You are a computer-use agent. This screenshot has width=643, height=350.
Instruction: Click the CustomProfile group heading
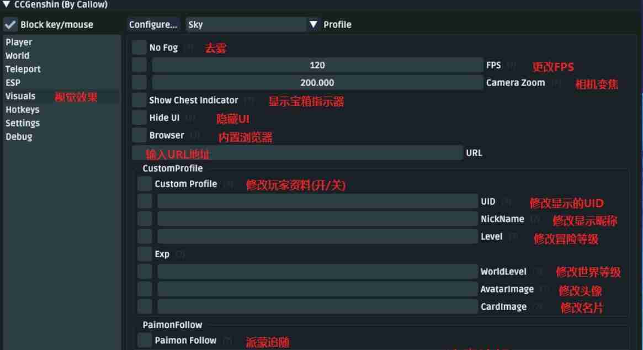click(173, 168)
